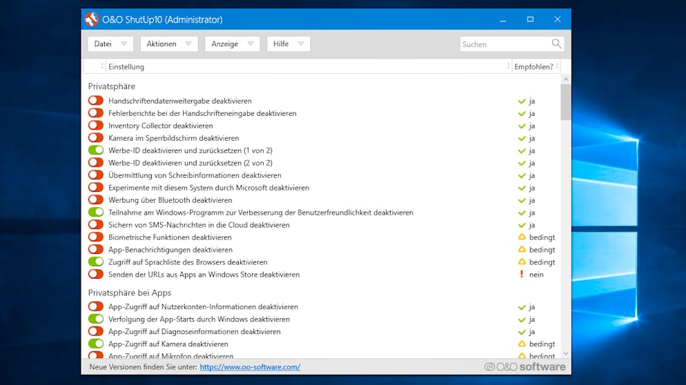Click green checkmark for Verfolgung der App-Starts
The image size is (686, 385).
pyautogui.click(x=522, y=319)
